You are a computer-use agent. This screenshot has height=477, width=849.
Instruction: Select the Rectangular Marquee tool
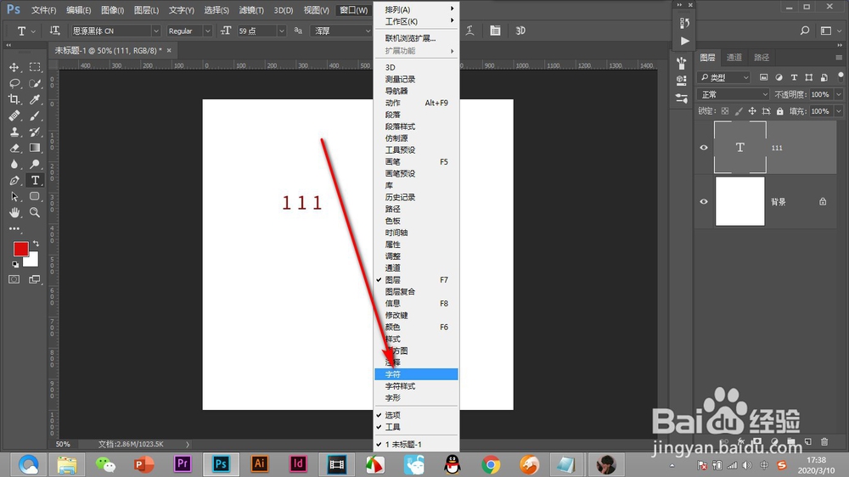pyautogui.click(x=35, y=67)
